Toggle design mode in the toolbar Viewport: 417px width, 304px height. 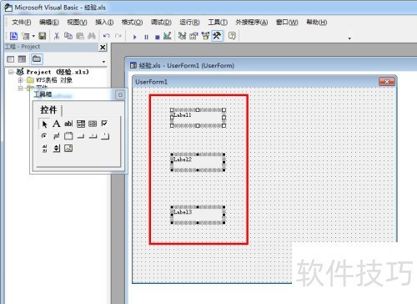coord(168,36)
